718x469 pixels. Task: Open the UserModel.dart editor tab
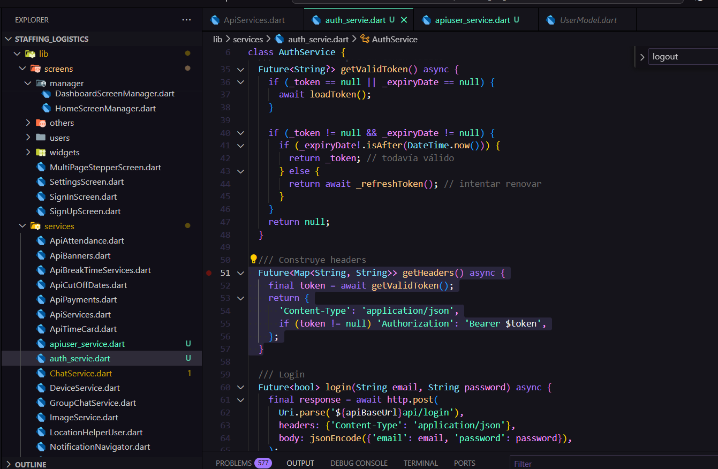pos(588,20)
